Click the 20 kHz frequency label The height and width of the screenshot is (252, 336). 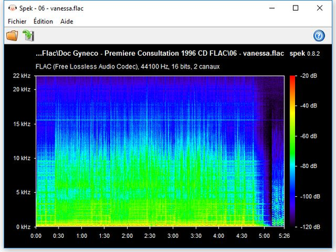pos(22,89)
